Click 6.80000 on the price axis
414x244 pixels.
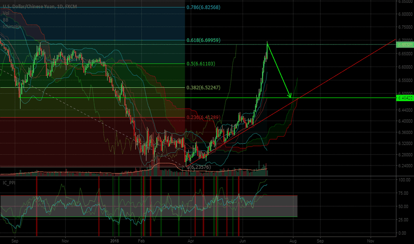click(405, 14)
